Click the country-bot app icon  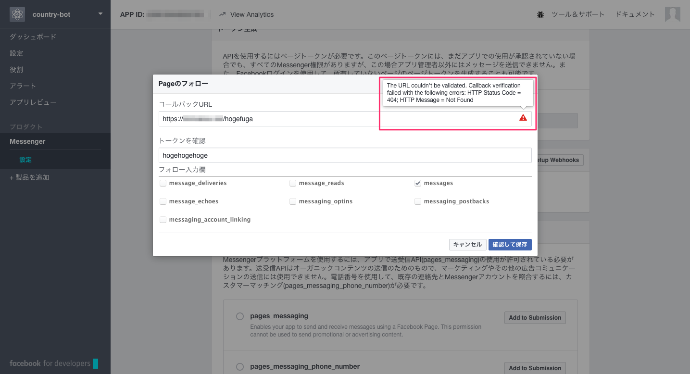point(17,14)
